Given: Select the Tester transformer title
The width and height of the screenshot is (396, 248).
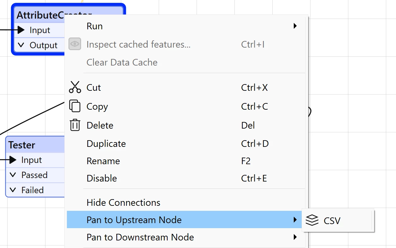Looking at the screenshot, I should coord(22,145).
